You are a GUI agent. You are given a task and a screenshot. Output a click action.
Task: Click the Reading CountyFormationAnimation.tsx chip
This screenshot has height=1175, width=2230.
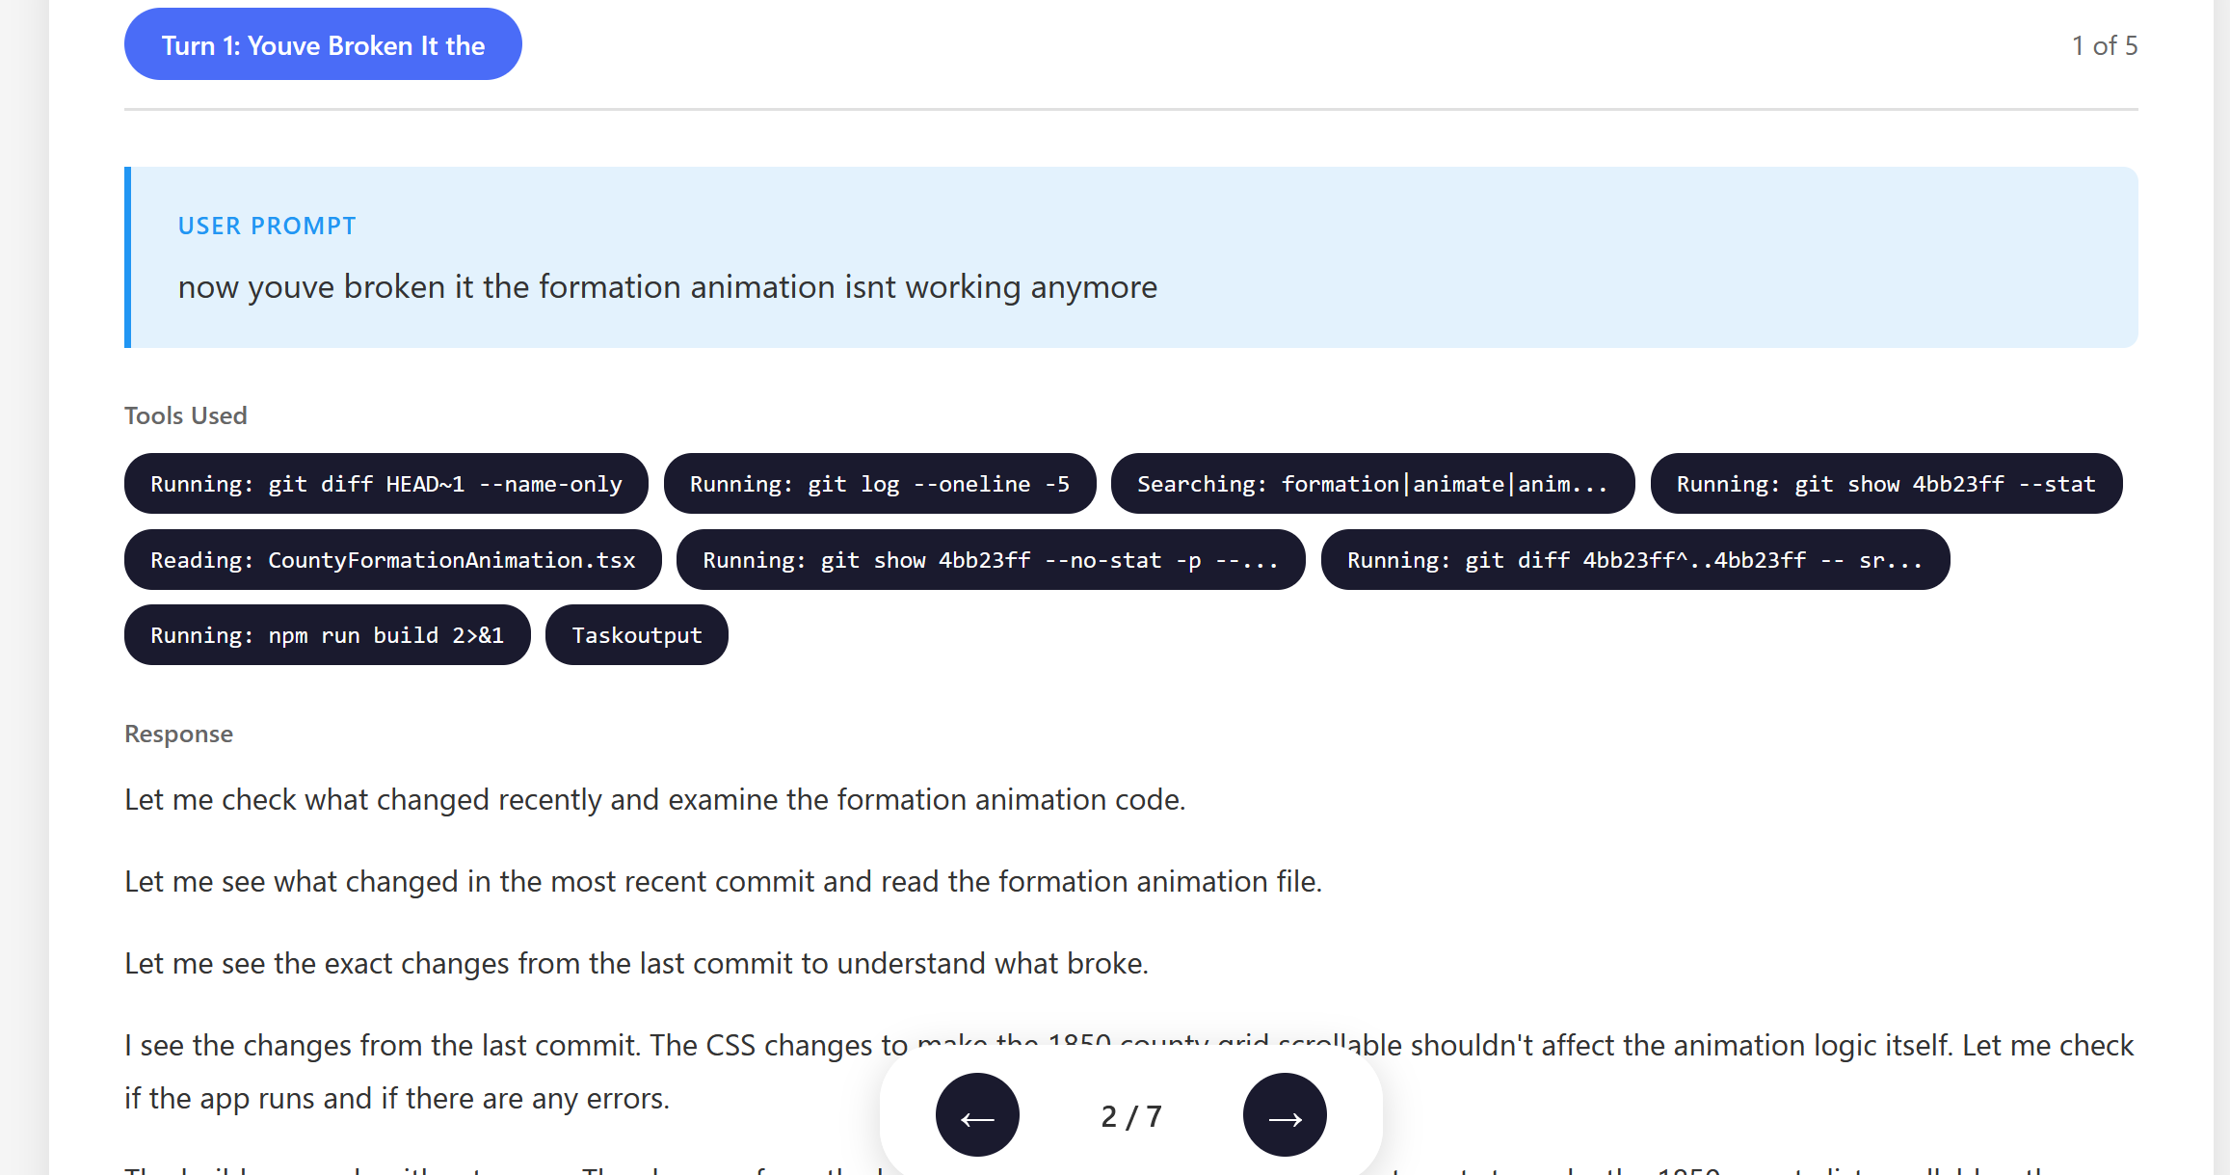click(392, 560)
